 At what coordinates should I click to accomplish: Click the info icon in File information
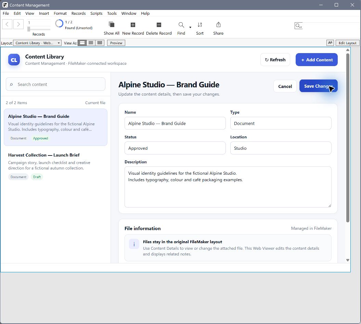point(134,244)
